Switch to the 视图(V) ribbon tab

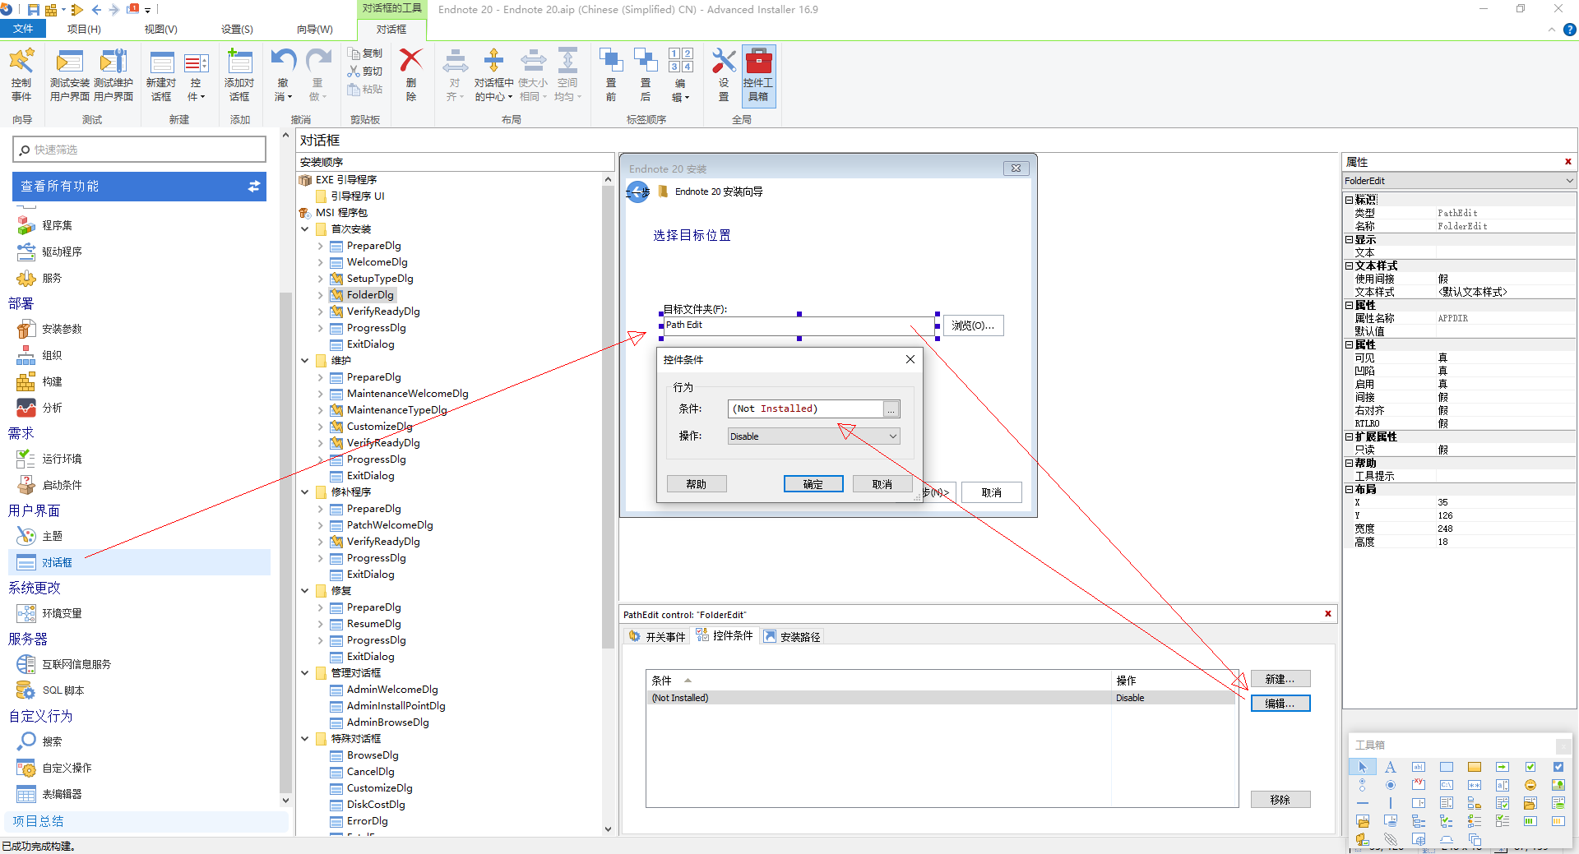(160, 29)
